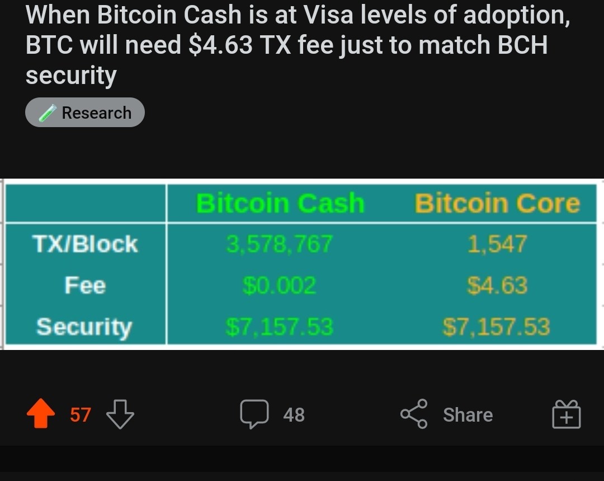Image resolution: width=604 pixels, height=481 pixels.
Task: Tap the share network icon
Action: point(414,414)
